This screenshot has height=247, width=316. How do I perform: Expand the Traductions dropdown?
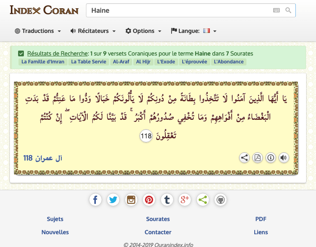pyautogui.click(x=38, y=31)
